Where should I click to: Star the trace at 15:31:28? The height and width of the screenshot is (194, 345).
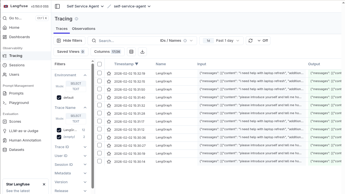pyautogui.click(x=109, y=114)
